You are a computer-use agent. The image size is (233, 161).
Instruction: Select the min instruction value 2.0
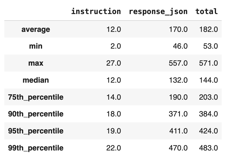point(115,46)
